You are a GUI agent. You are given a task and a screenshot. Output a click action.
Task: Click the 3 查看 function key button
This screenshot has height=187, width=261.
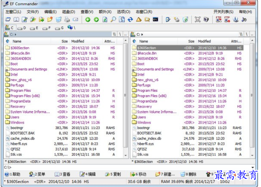62,174
